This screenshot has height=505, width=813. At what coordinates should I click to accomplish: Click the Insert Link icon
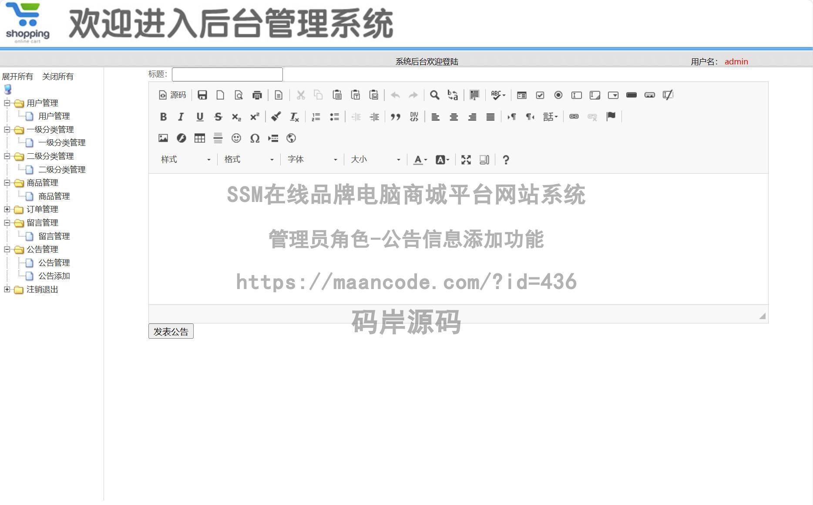[574, 117]
